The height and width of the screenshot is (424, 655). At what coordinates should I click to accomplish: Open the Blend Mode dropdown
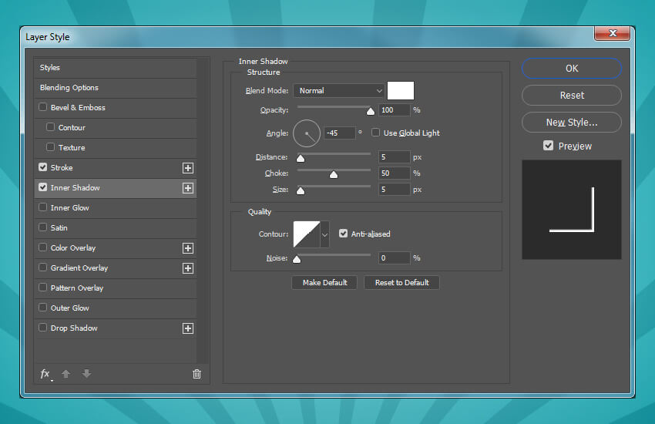[338, 91]
